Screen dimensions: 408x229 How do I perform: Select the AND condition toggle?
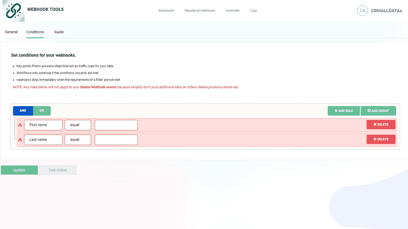23,111
